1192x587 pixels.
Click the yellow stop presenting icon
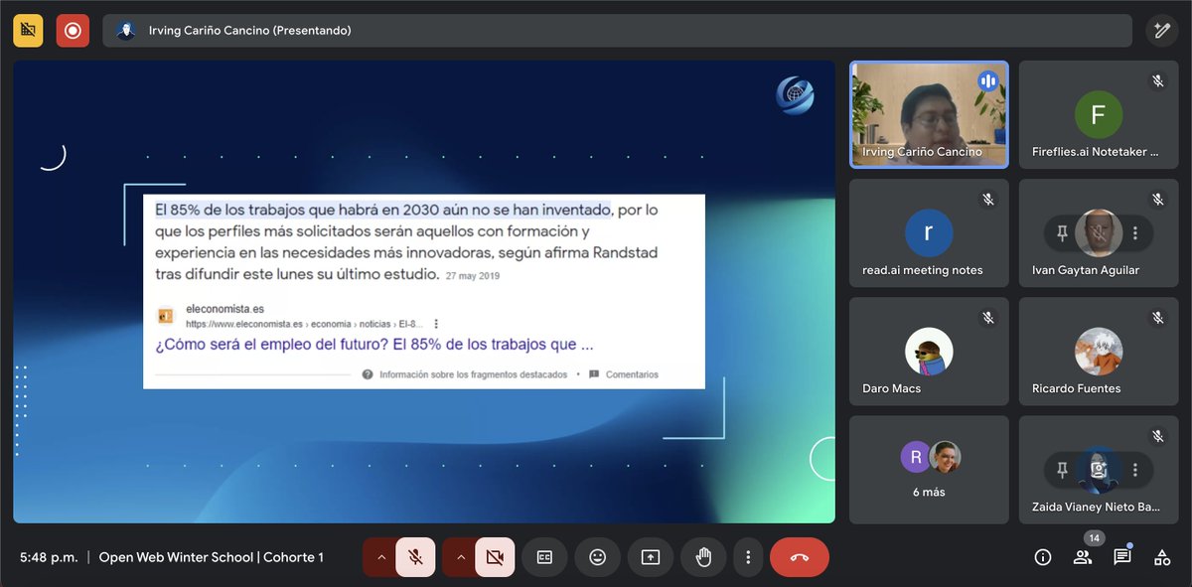click(28, 30)
